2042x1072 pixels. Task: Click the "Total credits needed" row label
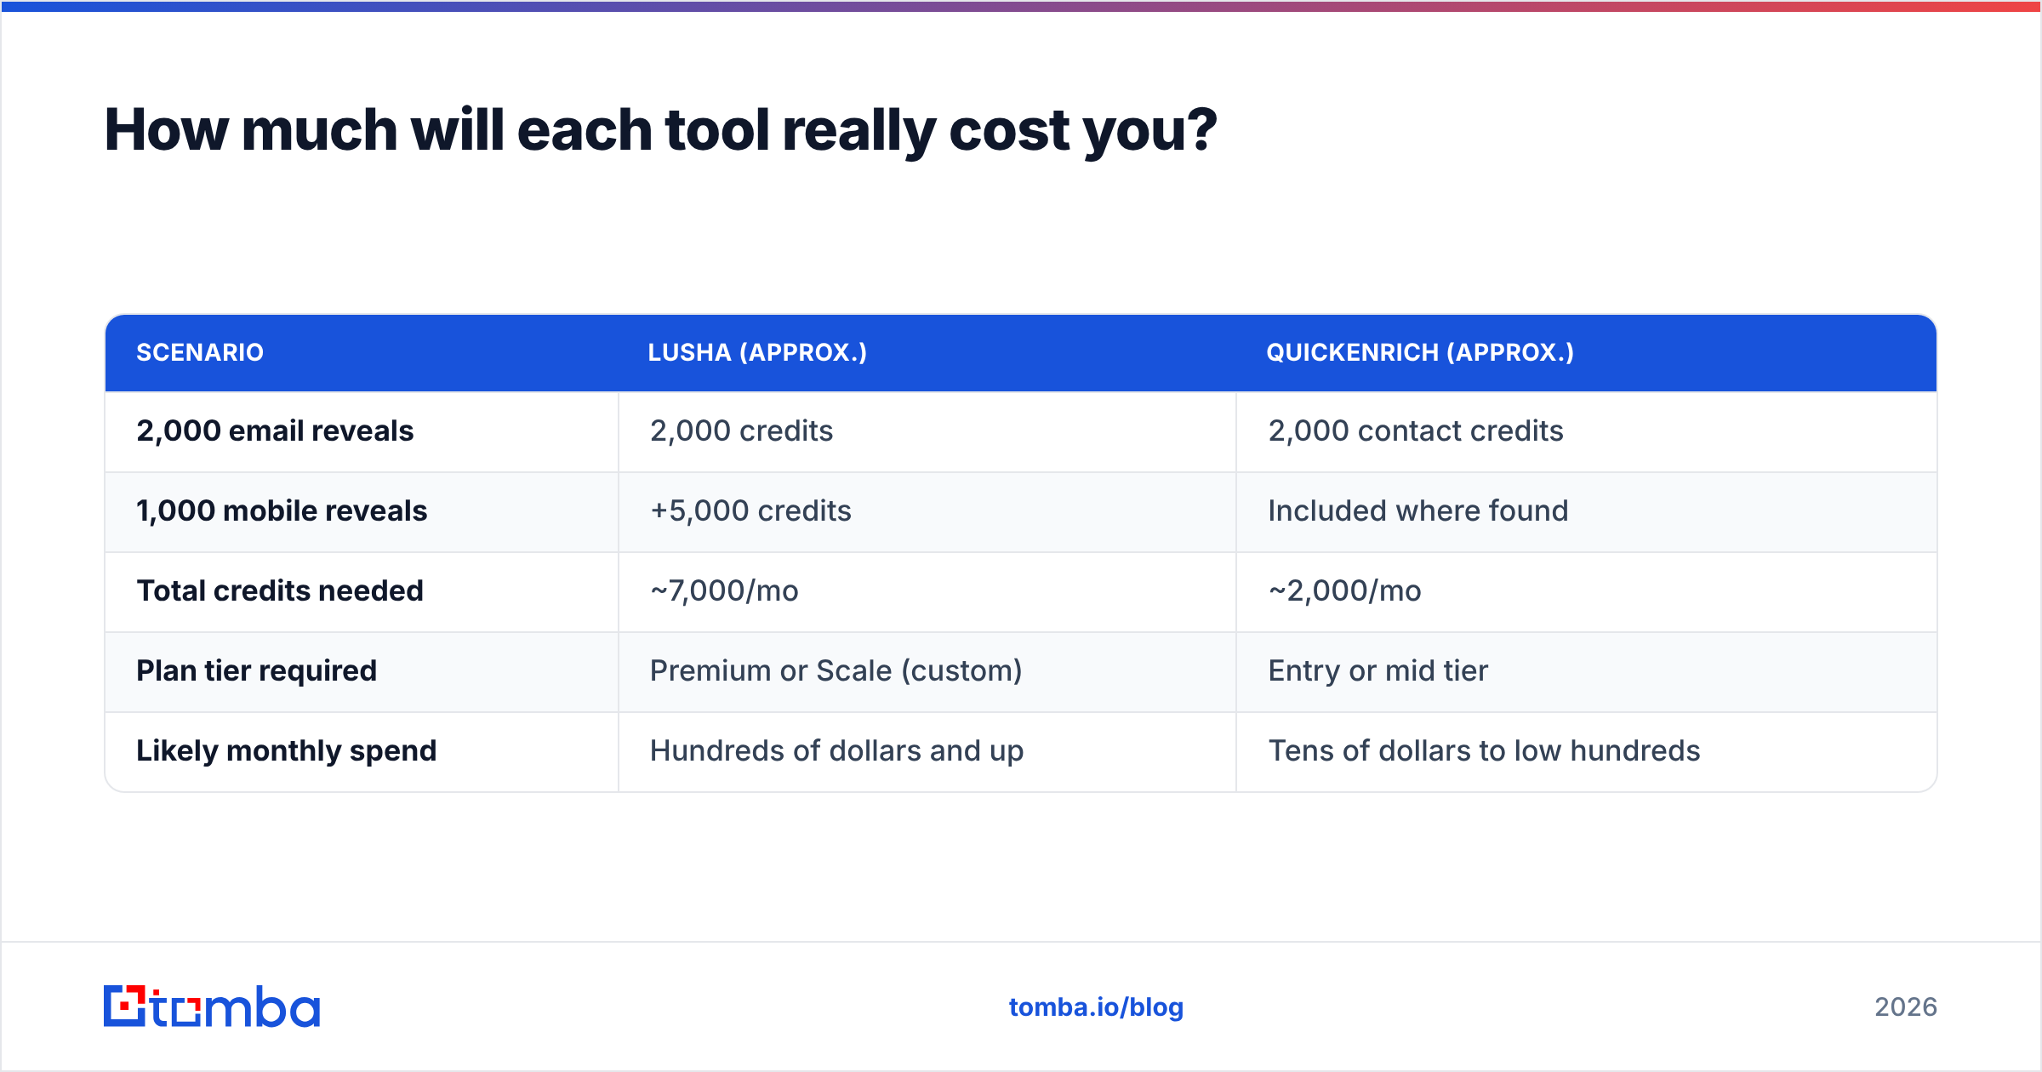[x=280, y=591]
